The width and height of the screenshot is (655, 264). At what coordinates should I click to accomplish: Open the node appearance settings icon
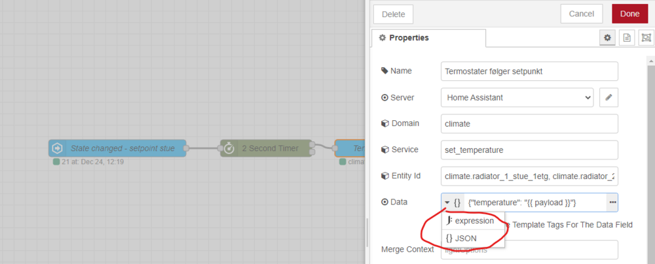[x=646, y=38]
